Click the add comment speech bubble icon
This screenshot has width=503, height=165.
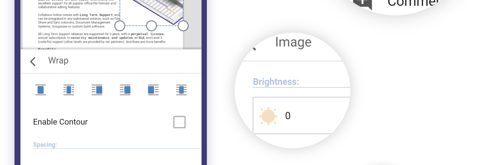click(x=362, y=3)
